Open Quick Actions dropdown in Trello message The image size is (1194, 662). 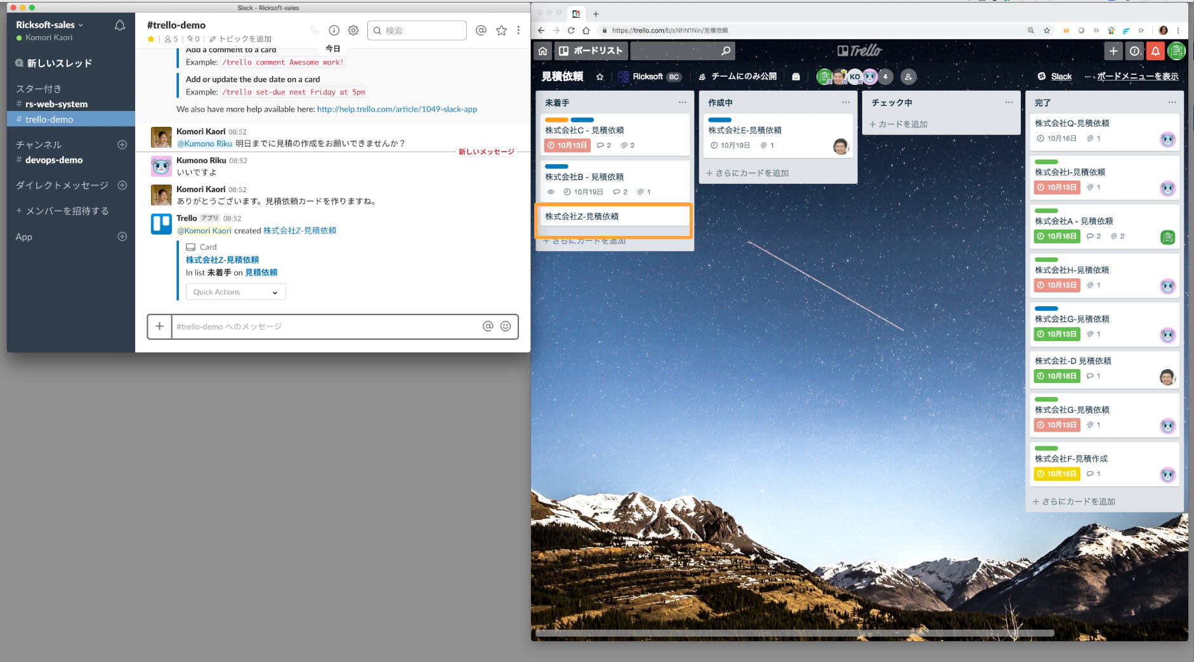pyautogui.click(x=235, y=292)
